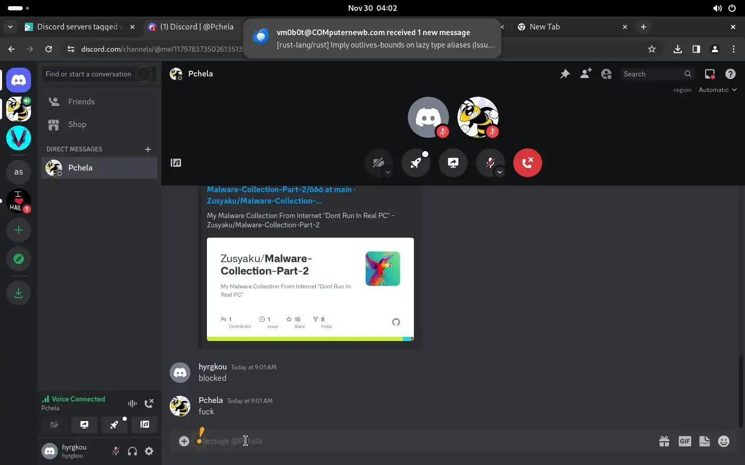The image size is (745, 465).
Task: Show user profile icon in header
Action: 606,74
